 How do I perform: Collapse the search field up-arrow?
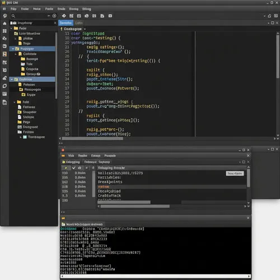[49, 16]
